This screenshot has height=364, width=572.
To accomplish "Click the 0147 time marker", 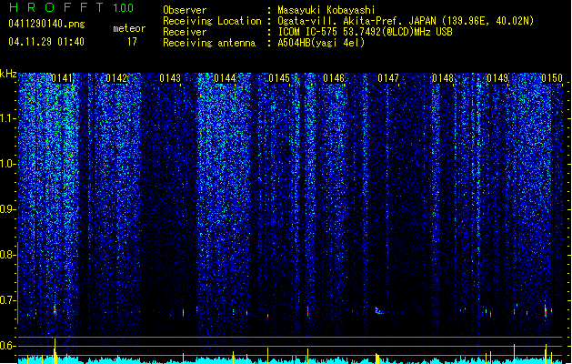I will click(388, 78).
